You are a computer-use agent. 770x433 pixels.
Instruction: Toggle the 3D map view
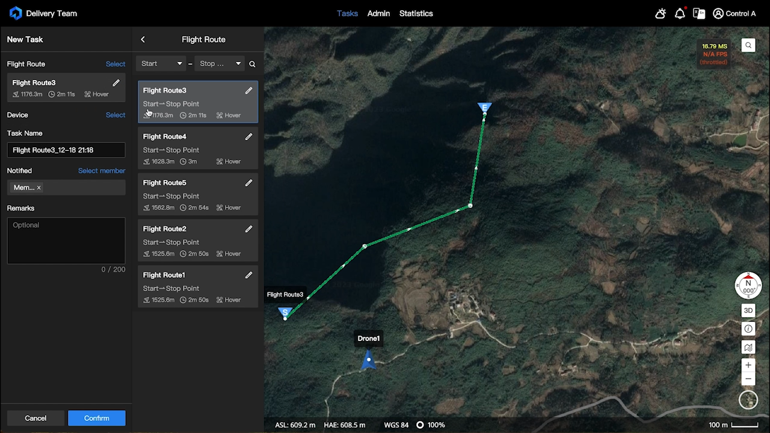[748, 311]
